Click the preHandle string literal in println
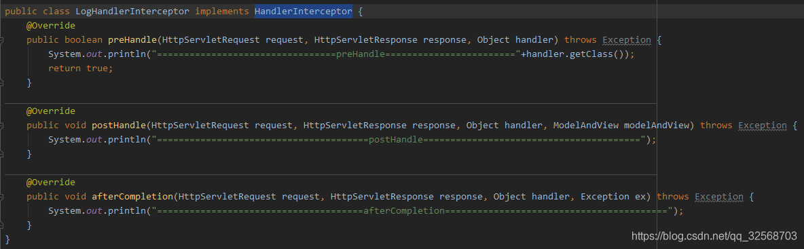Viewport: 804px width, 249px height. (x=339, y=54)
